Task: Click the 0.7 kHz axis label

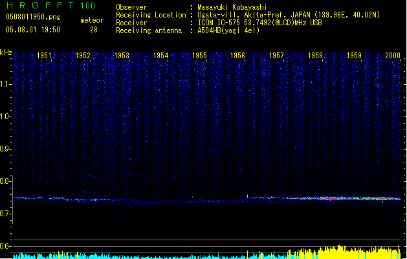Action: (5, 214)
